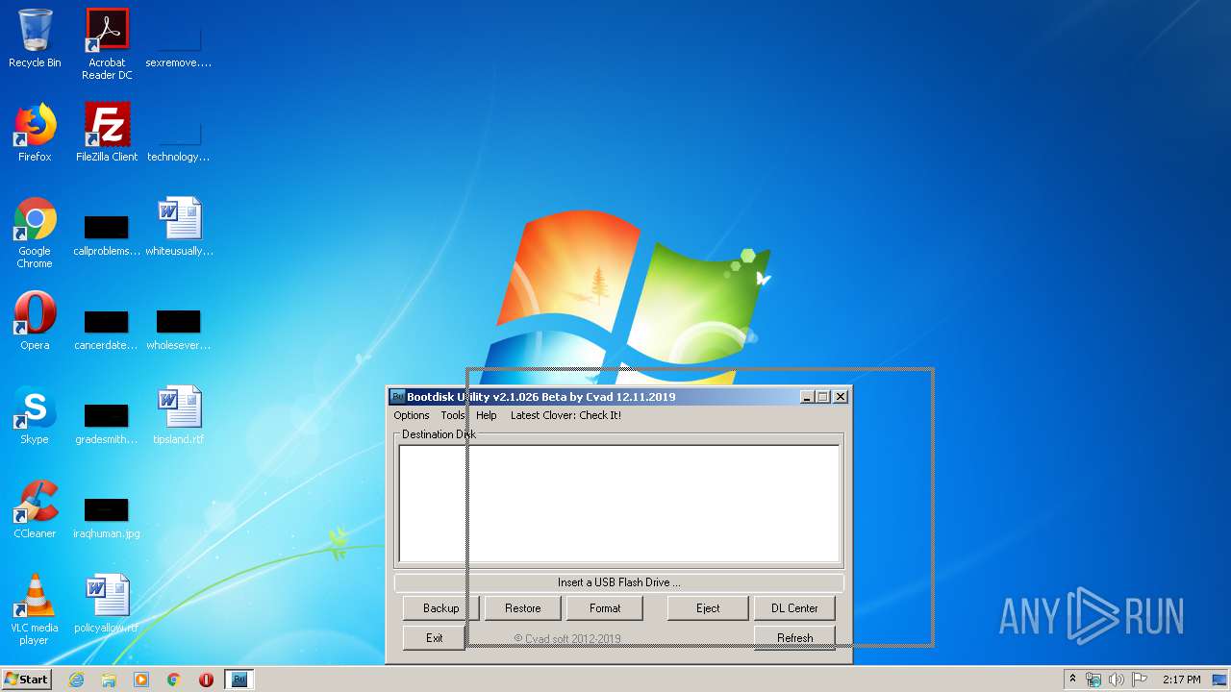Select the Skype desktop icon

pyautogui.click(x=35, y=416)
